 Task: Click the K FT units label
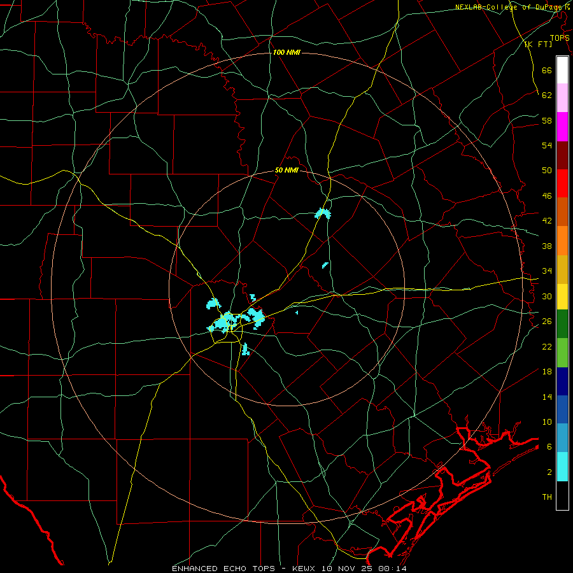tap(538, 44)
